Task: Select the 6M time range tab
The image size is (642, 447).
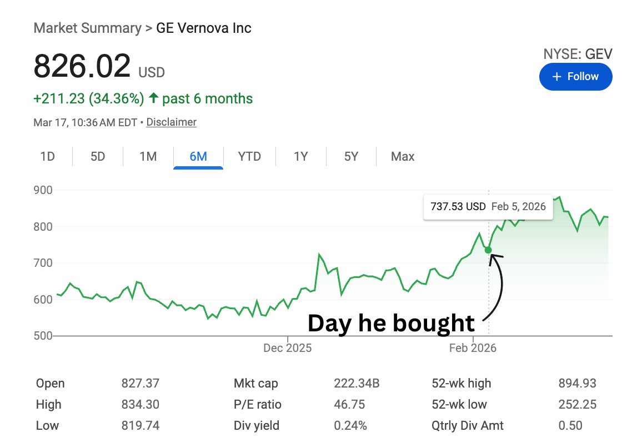Action: 198,157
